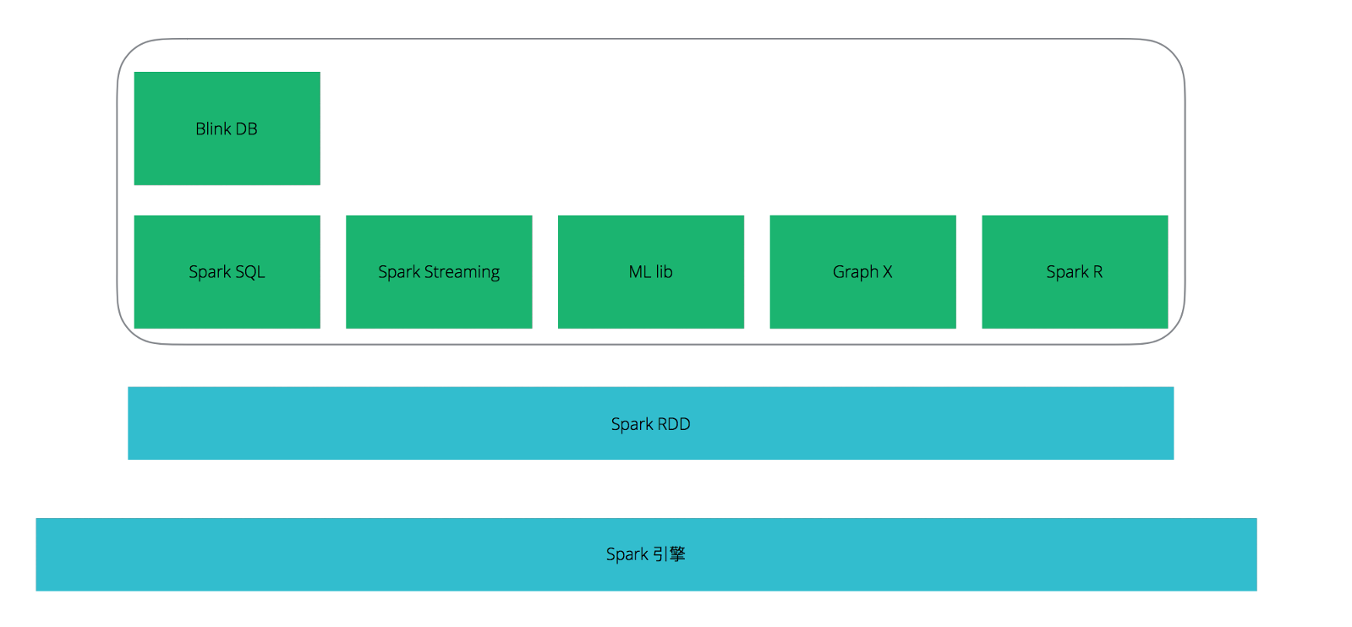Image resolution: width=1352 pixels, height=627 pixels.
Task: Click the Spark SQL component box
Action: 227,271
